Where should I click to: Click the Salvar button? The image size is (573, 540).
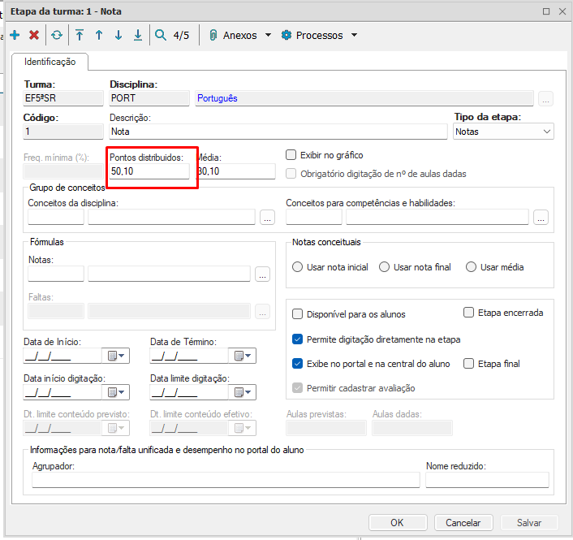(529, 523)
